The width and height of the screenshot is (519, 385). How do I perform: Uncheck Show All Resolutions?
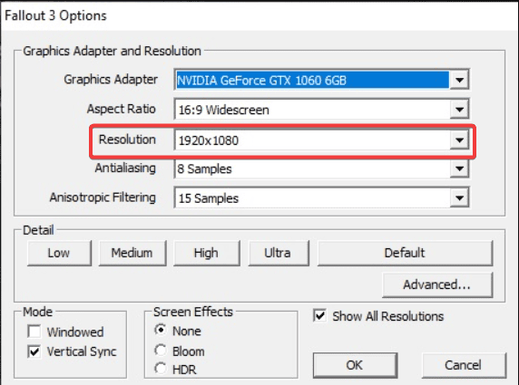coord(319,315)
